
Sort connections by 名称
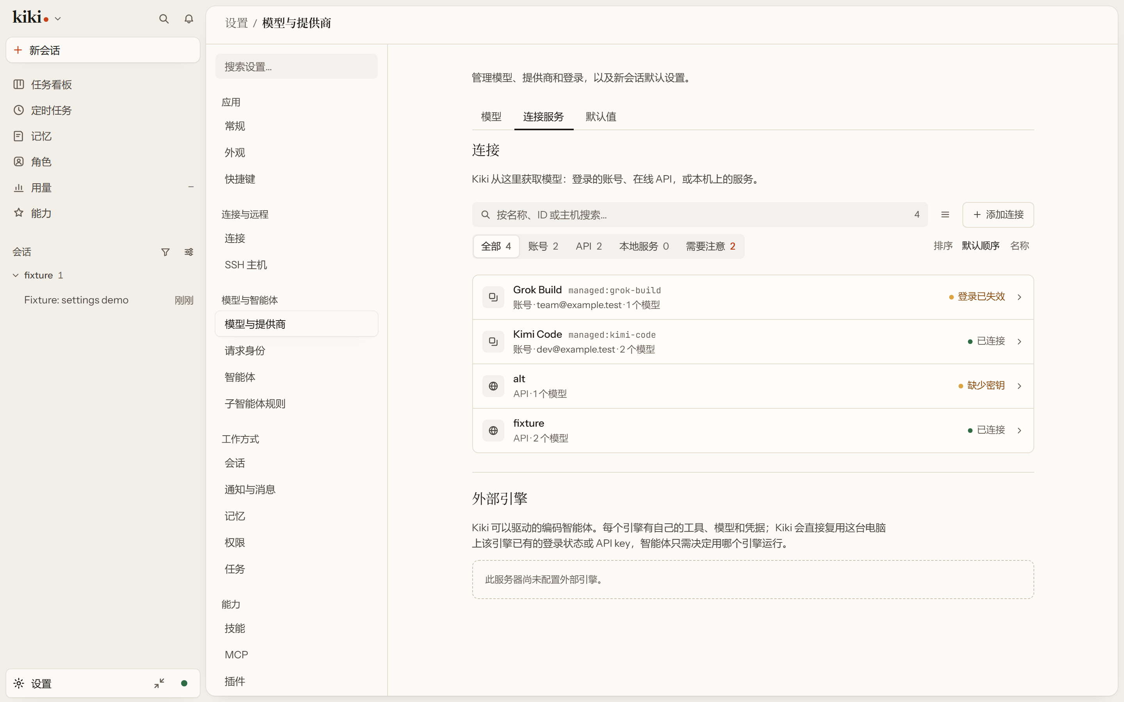pyautogui.click(x=1019, y=246)
